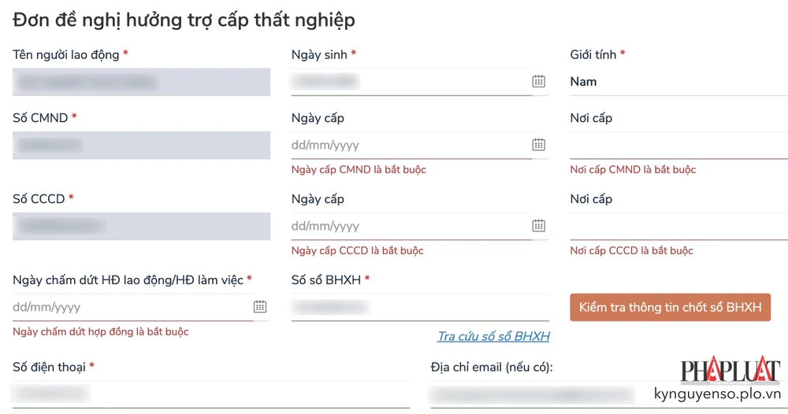Viewport: 788px width, 414px height.
Task: Expand the Giới tính dropdown showing Nam
Action: [678, 82]
